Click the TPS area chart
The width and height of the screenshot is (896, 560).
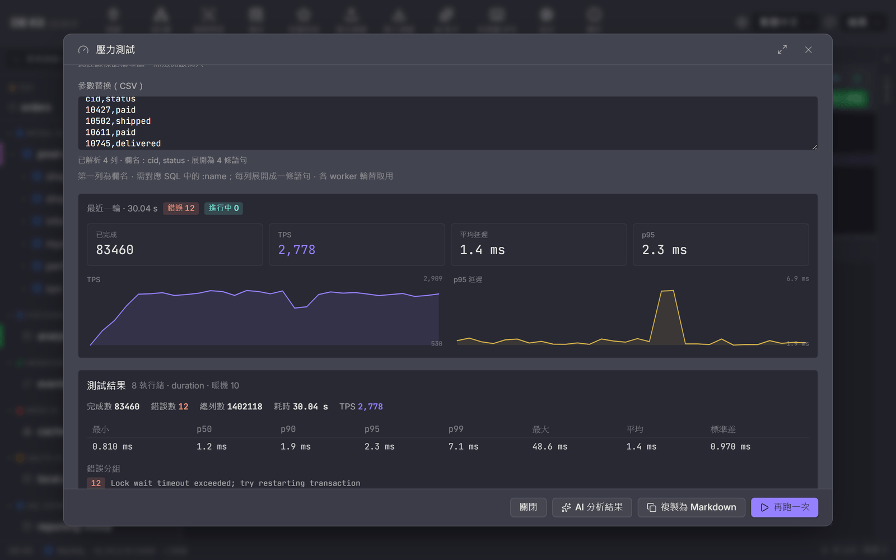click(x=264, y=317)
